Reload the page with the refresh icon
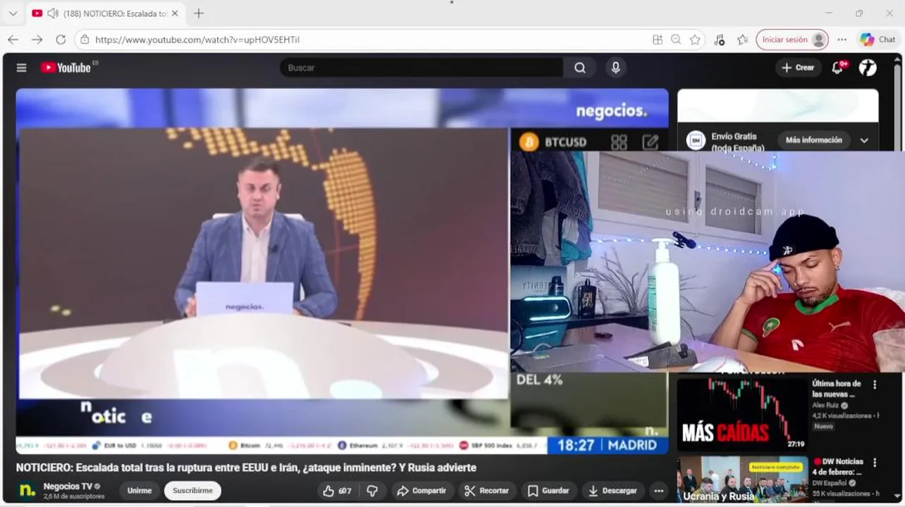The width and height of the screenshot is (905, 507). coord(61,39)
